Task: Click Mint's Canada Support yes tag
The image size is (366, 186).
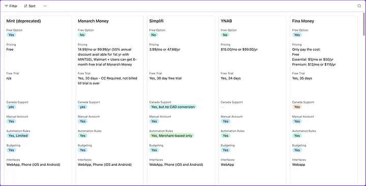Action: point(11,107)
